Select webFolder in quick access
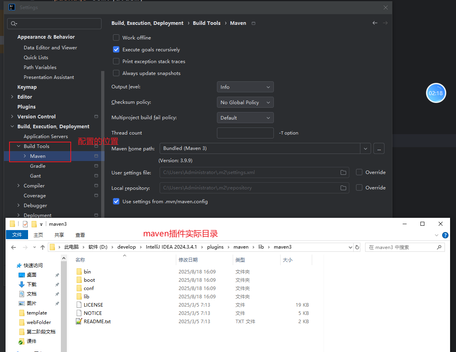The height and width of the screenshot is (352, 456). (39, 322)
